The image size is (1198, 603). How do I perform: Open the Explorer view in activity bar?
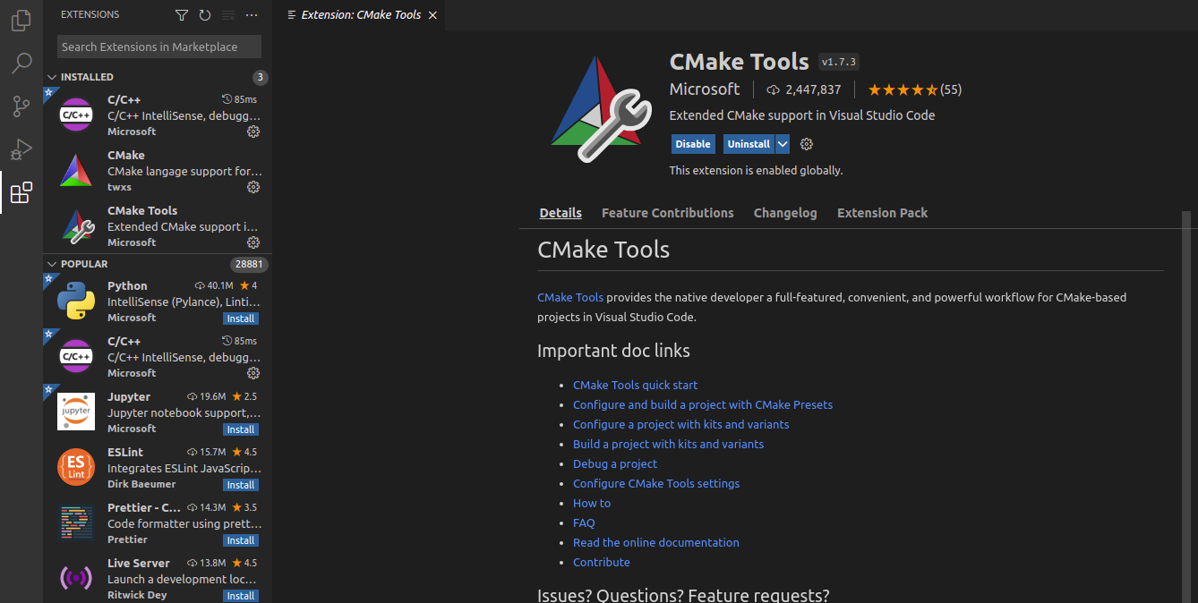(21, 21)
